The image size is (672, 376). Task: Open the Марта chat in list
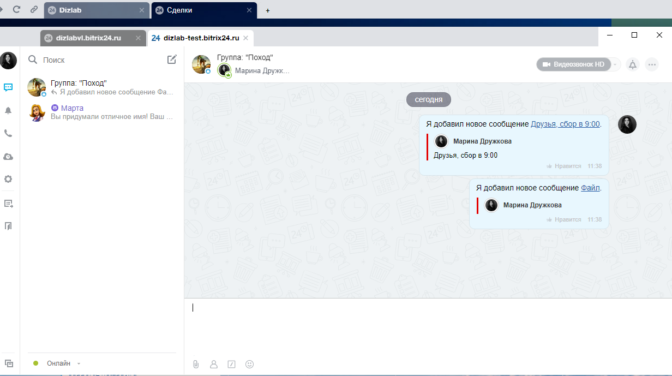click(x=102, y=112)
